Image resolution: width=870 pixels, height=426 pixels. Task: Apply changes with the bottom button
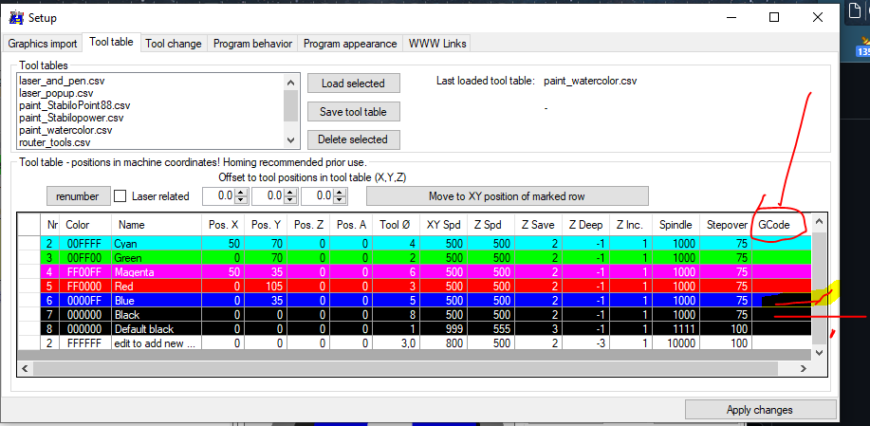tap(761, 410)
